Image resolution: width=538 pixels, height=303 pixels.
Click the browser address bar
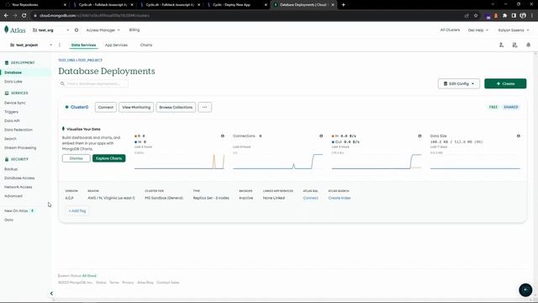click(247, 15)
